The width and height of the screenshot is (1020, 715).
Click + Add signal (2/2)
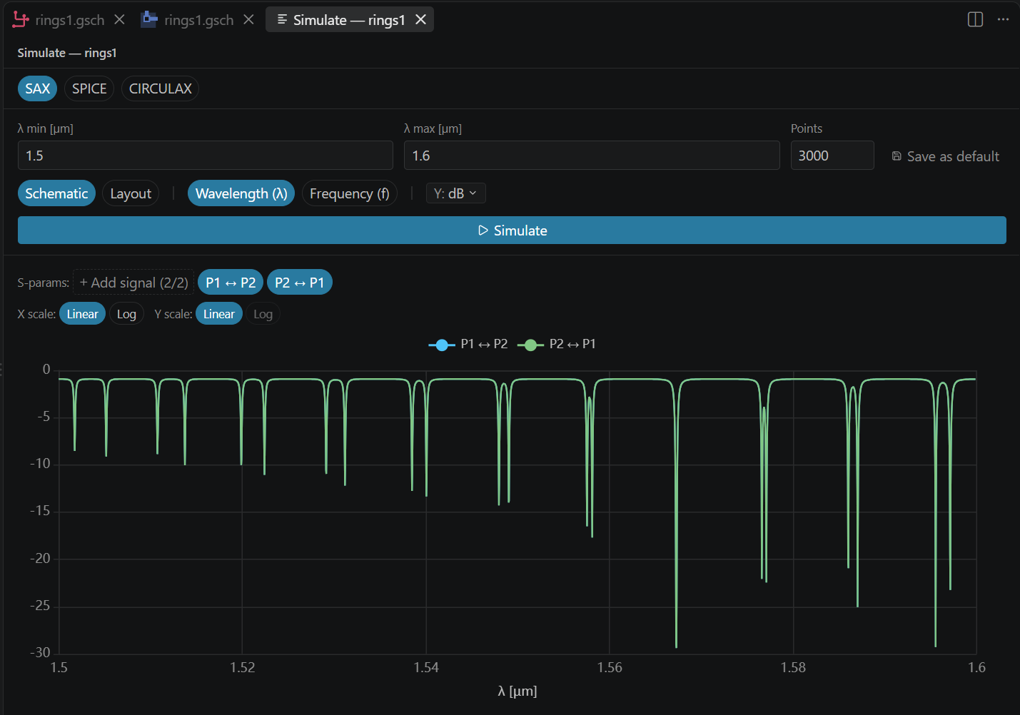click(x=133, y=283)
